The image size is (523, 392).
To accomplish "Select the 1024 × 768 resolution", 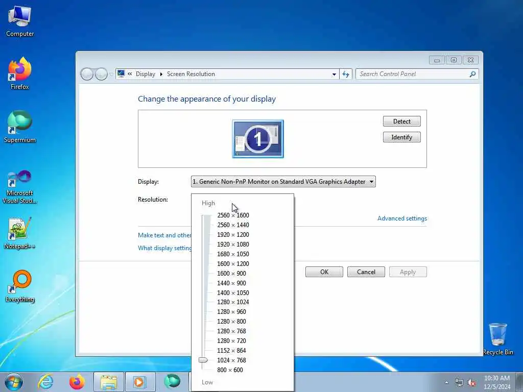I will (231, 360).
